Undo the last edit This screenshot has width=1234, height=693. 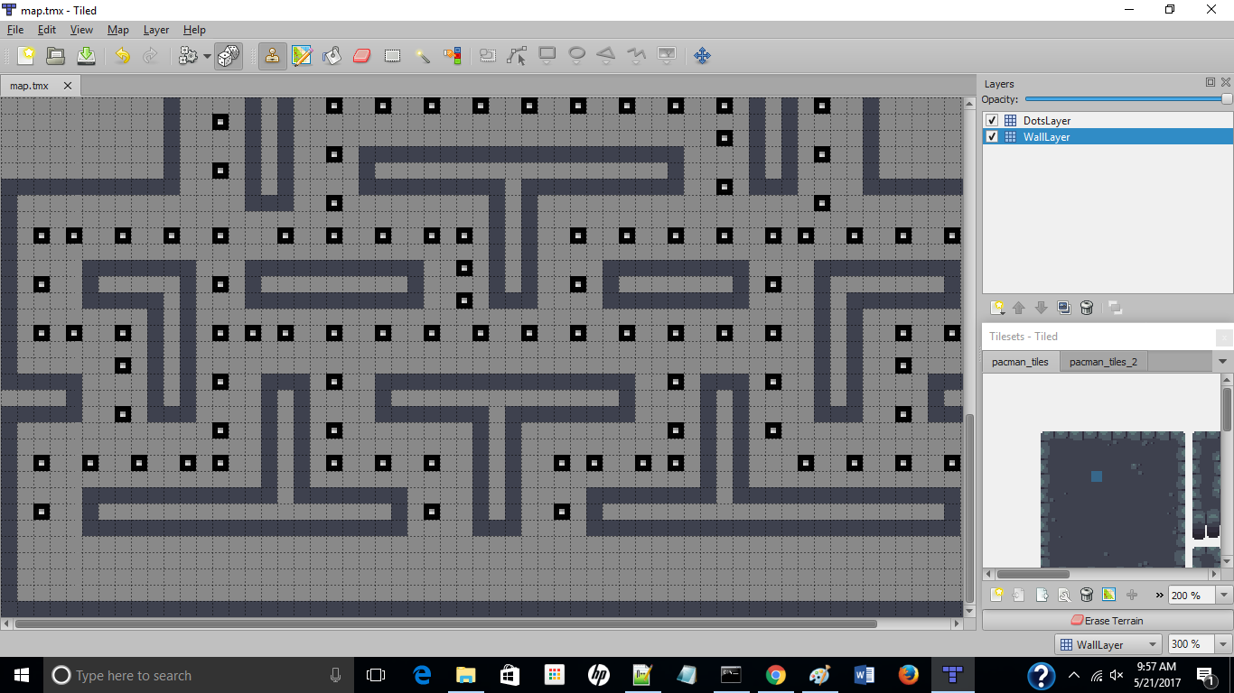coord(122,56)
